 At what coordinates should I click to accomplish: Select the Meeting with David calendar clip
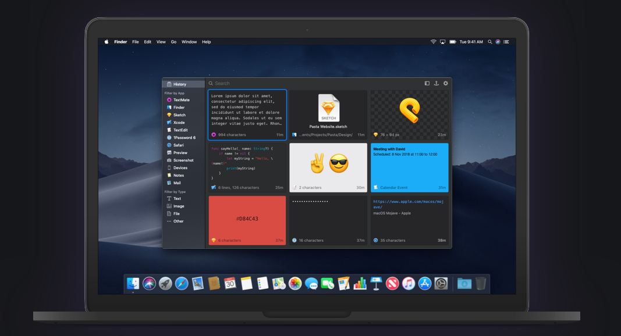pos(409,167)
